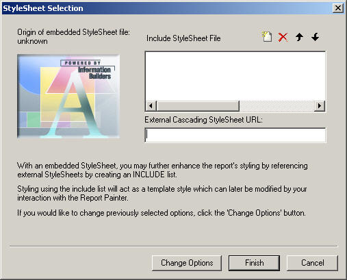Move selected StyleSheet down in list

coord(315,37)
